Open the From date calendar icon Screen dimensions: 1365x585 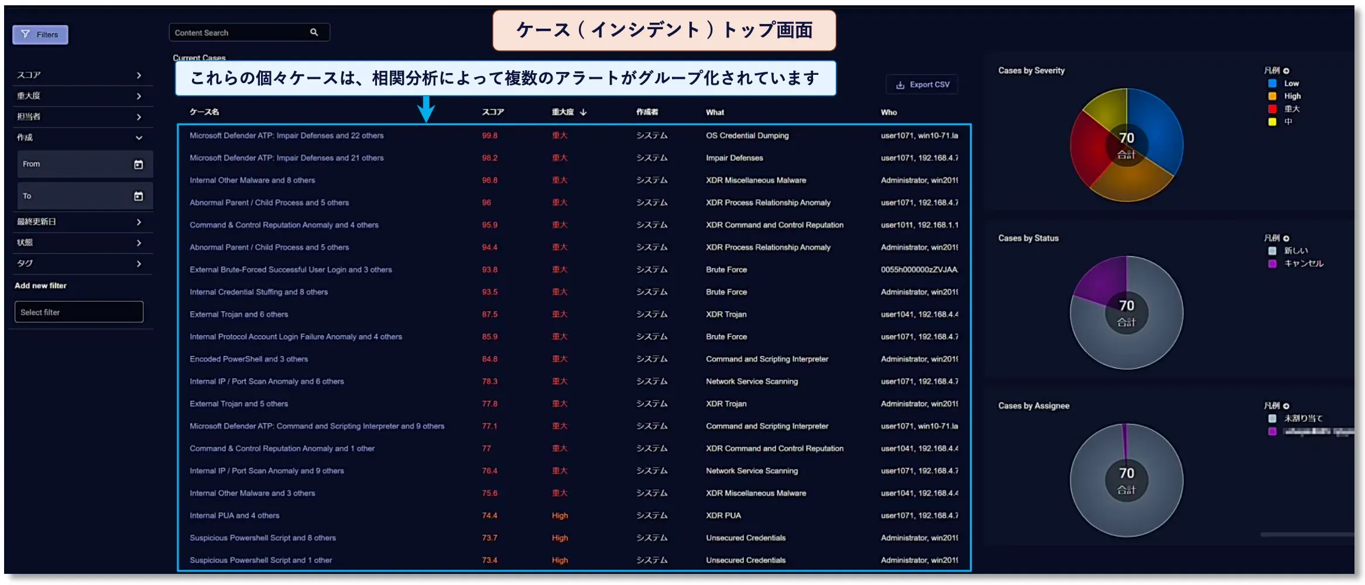click(x=138, y=164)
